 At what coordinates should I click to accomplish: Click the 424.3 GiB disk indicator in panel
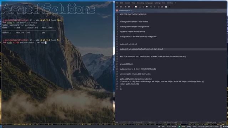click(171, 127)
